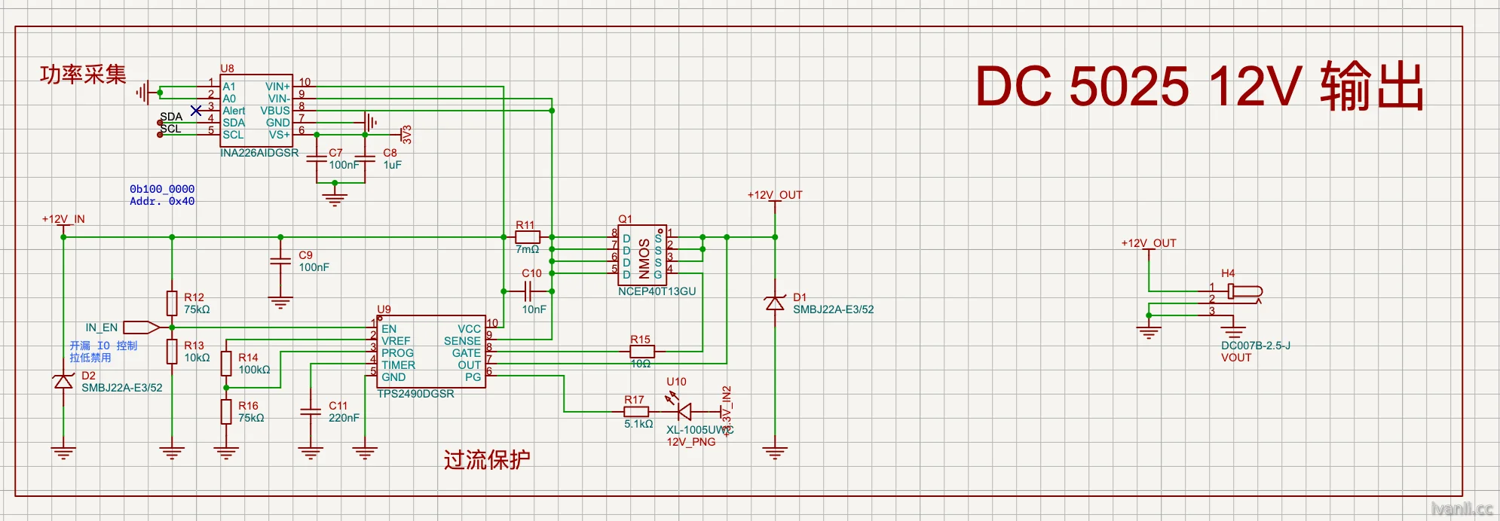1500x521 pixels.
Task: Select the R17 5.1kΩ resistor symbol
Action: click(x=636, y=412)
